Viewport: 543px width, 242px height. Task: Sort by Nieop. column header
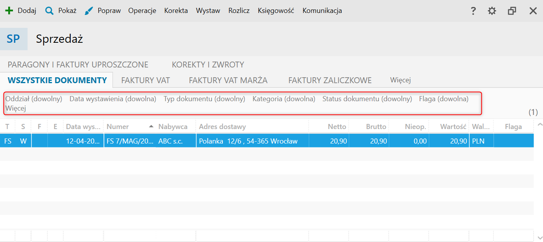[409, 127]
